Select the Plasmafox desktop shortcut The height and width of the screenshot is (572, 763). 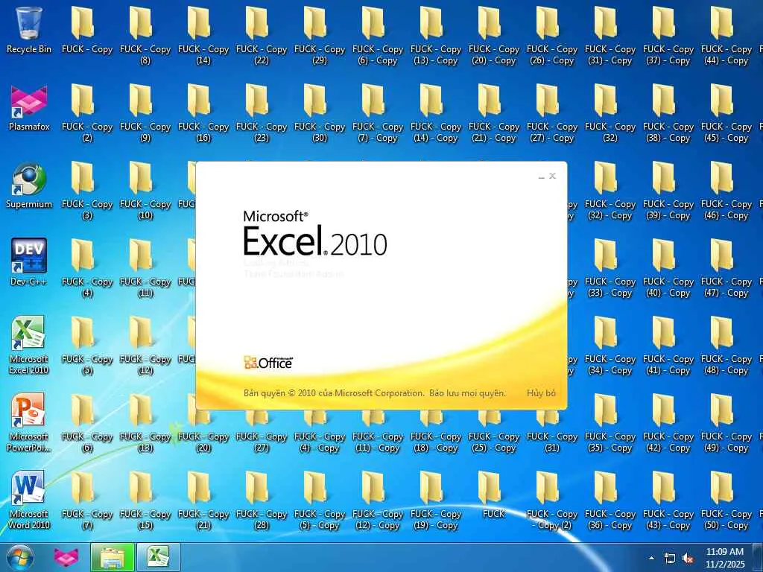tap(29, 108)
